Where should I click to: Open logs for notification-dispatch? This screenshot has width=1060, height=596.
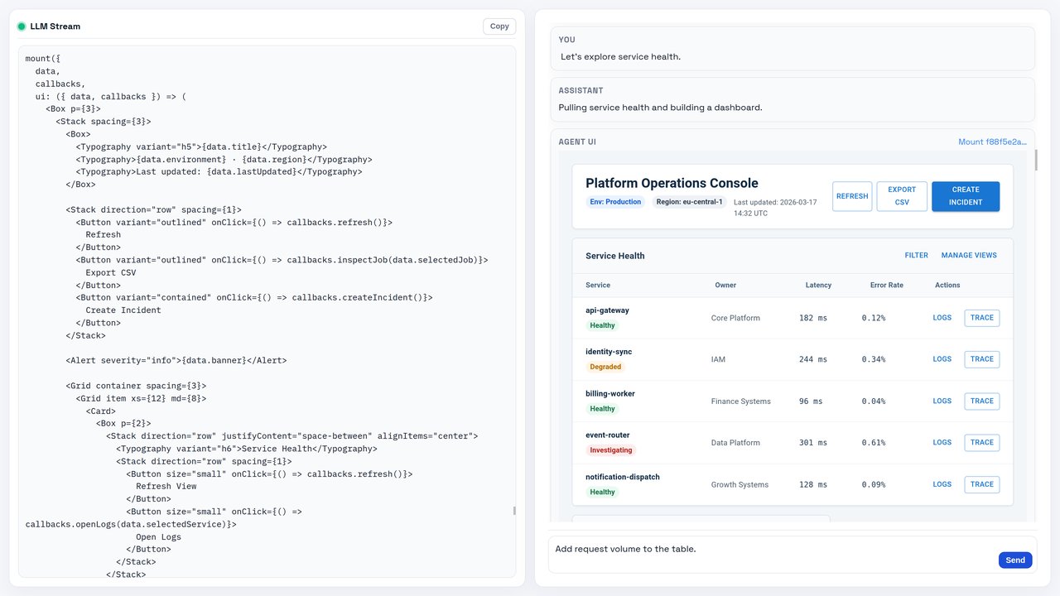[x=942, y=484]
